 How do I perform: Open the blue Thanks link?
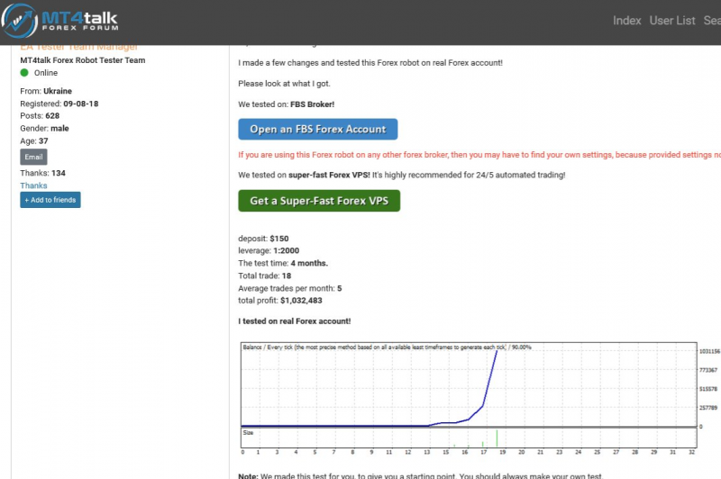click(x=33, y=185)
